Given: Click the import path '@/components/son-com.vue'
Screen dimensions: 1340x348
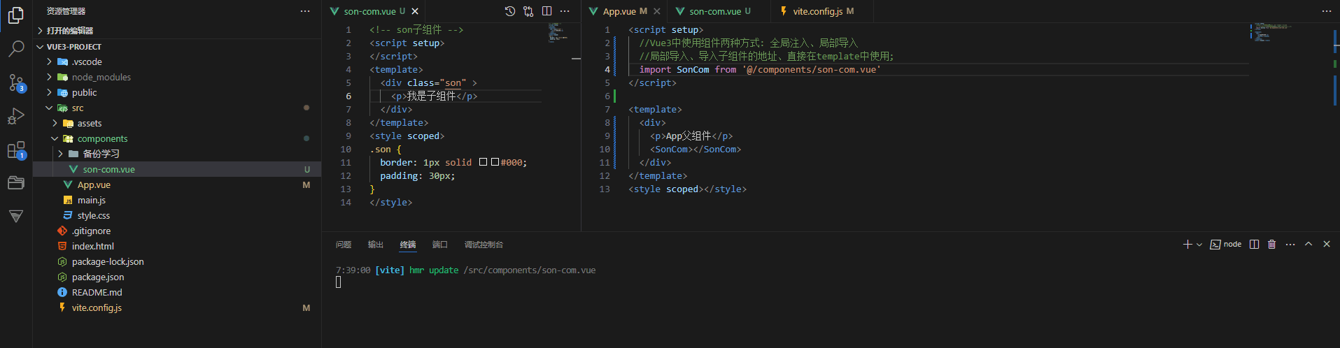Looking at the screenshot, I should pos(812,70).
